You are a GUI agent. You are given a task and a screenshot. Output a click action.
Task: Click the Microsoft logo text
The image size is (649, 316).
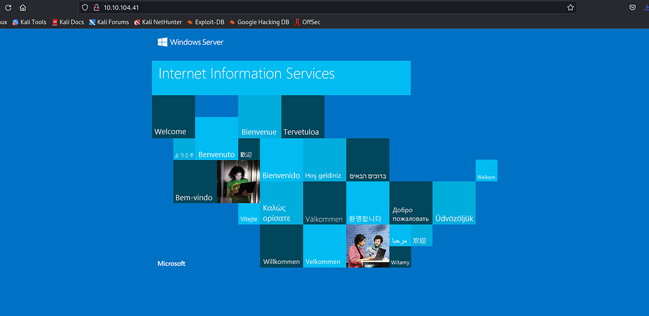click(x=171, y=263)
